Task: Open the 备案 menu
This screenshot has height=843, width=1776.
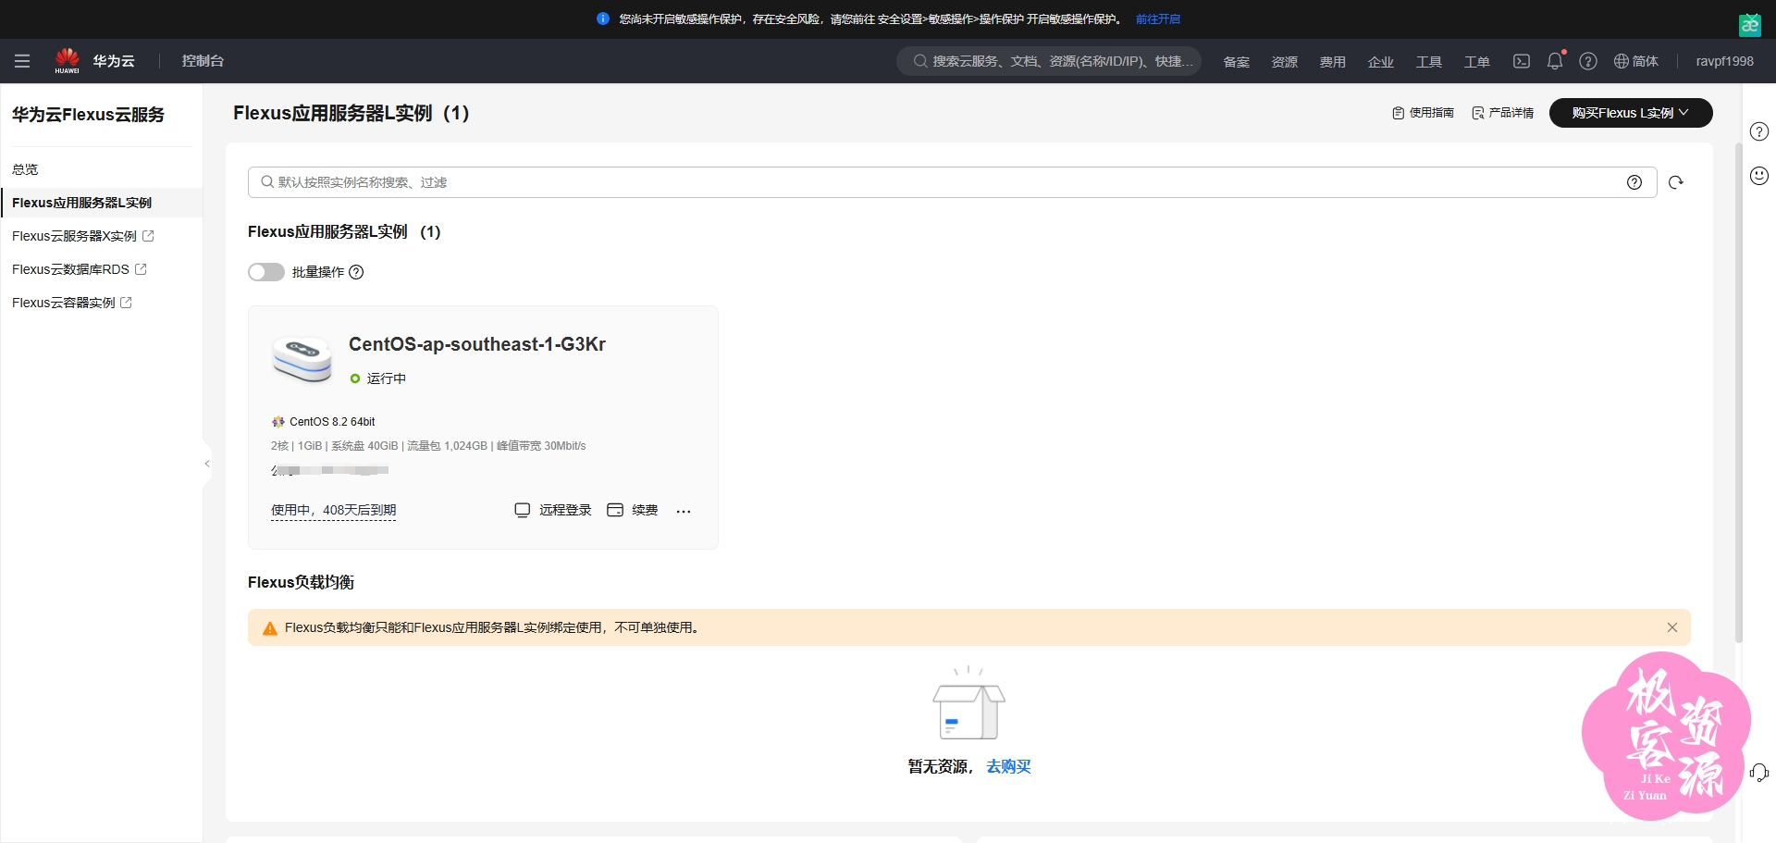Action: pos(1236,62)
